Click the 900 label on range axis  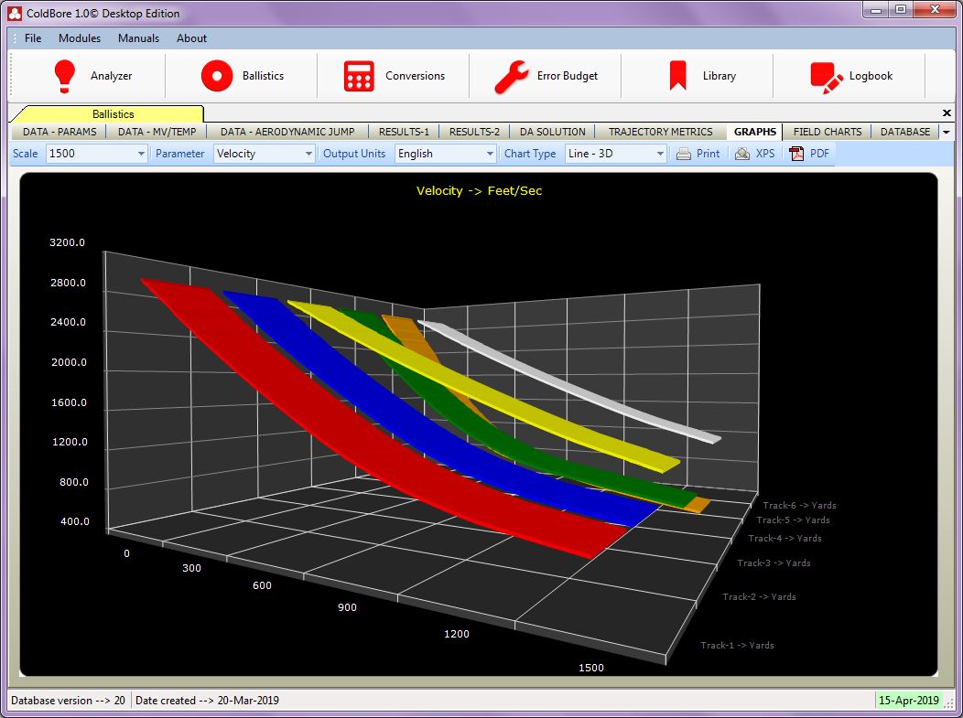pyautogui.click(x=347, y=607)
